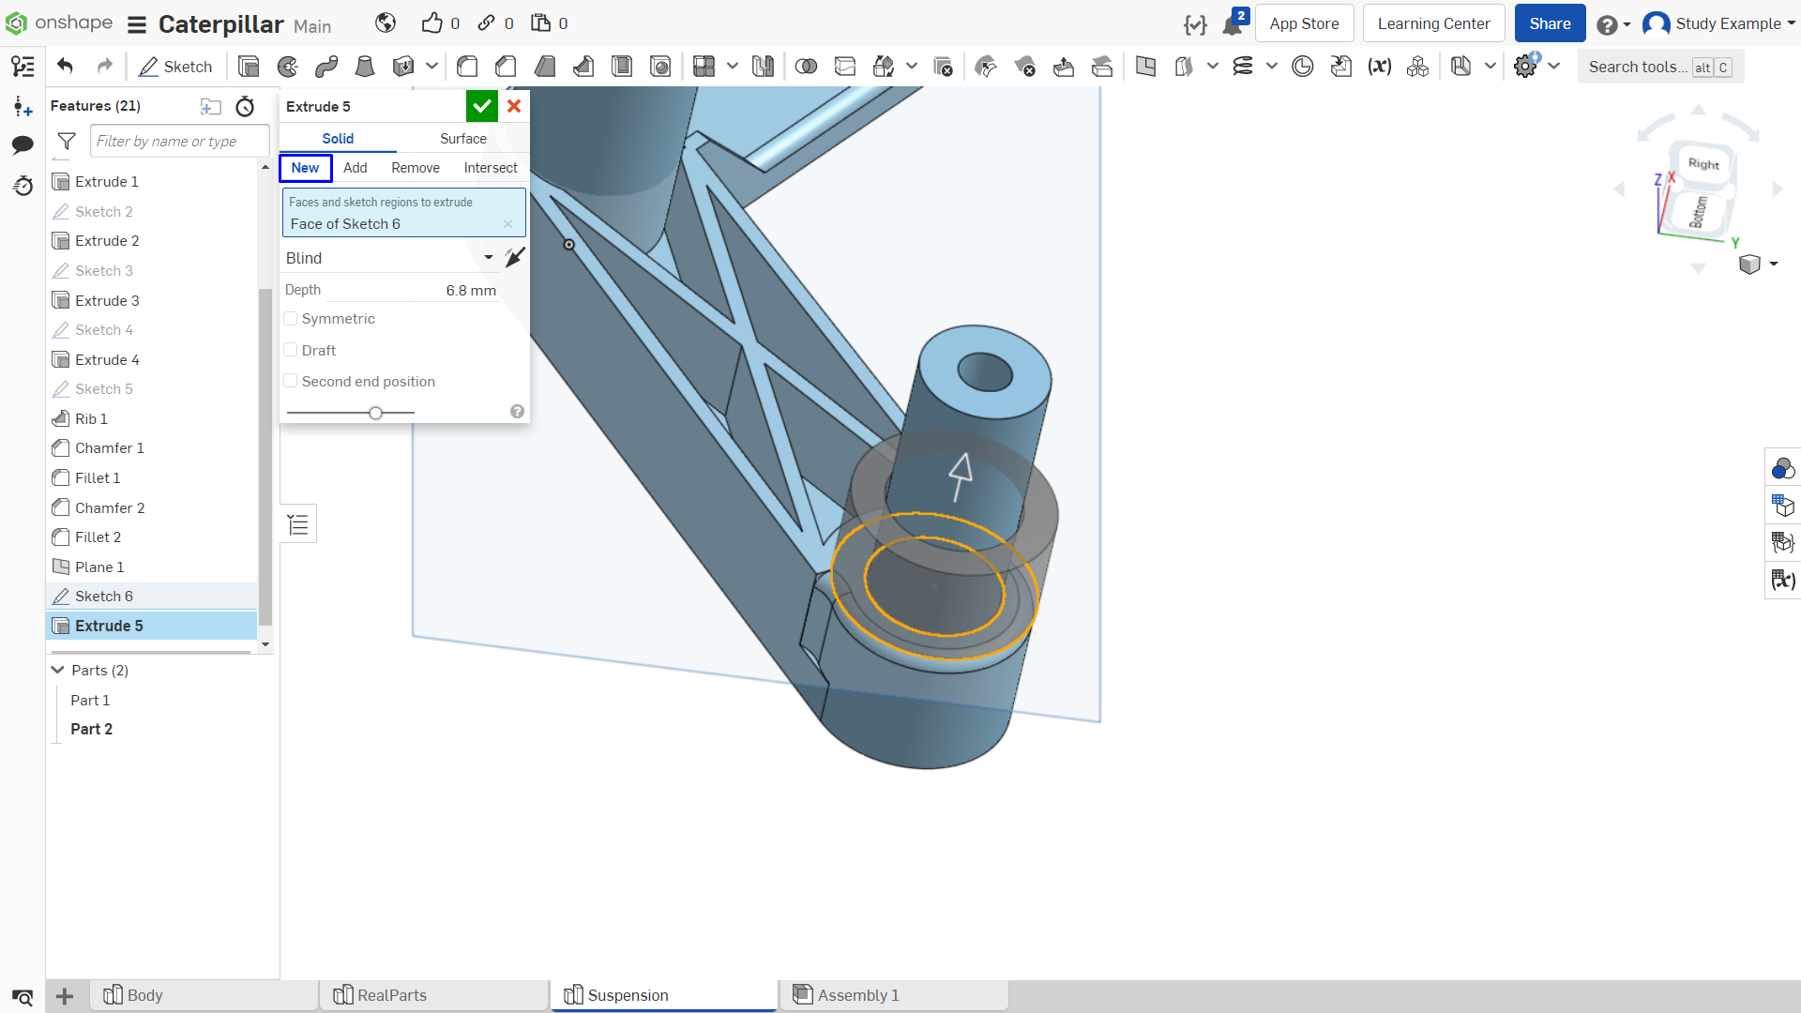Click the rollback bar under Extrude 5
1801x1013 pixels.
pos(151,652)
